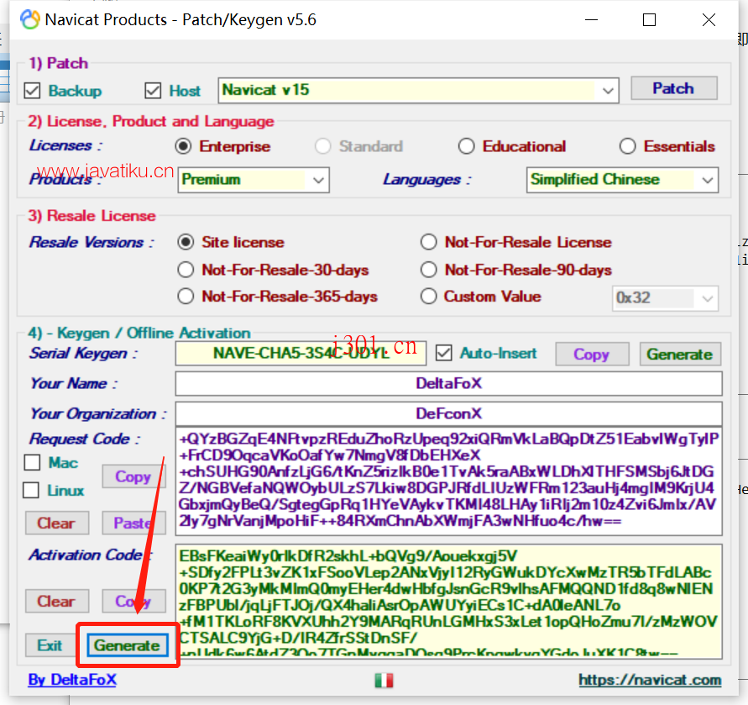Open the By DeltaFoX link

[x=72, y=680]
